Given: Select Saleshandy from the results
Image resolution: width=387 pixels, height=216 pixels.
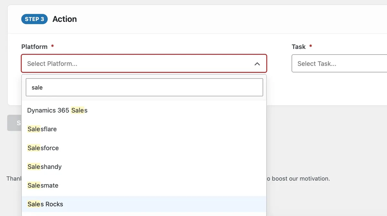Looking at the screenshot, I should click(144, 167).
